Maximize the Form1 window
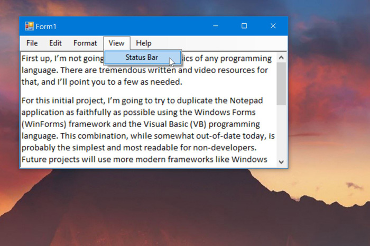This screenshot has height=246, width=370. click(244, 26)
